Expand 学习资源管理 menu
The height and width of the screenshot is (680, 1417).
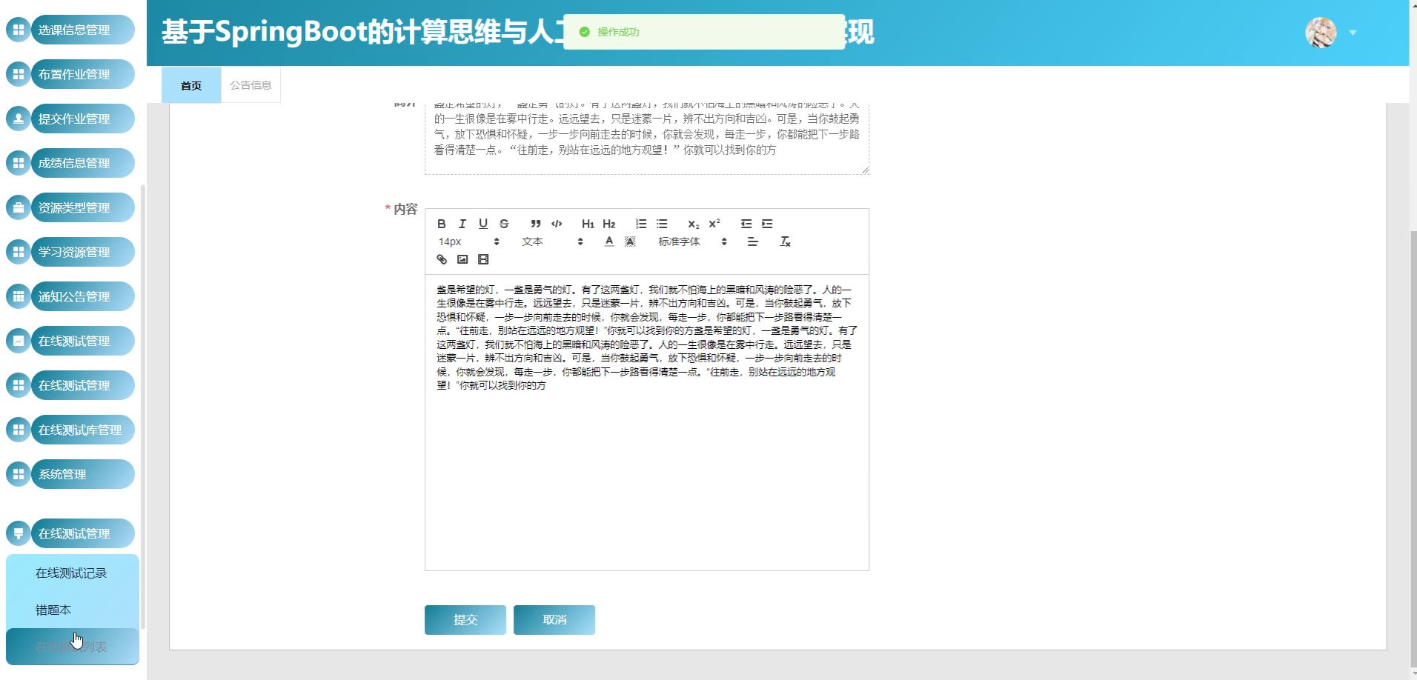[83, 252]
